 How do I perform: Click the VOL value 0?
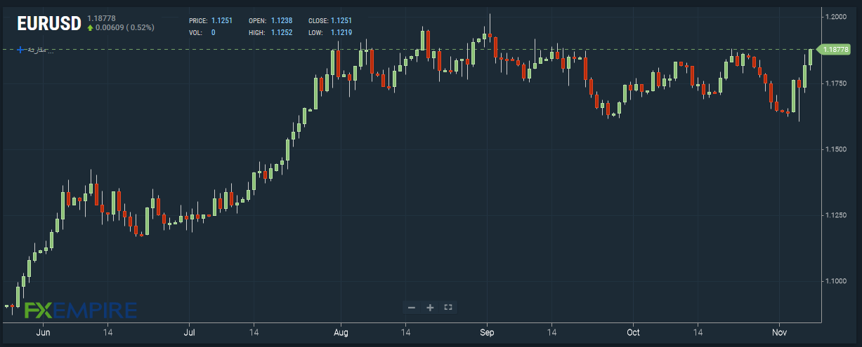pos(214,32)
